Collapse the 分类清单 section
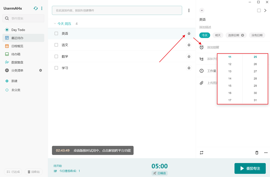The width and height of the screenshot is (270, 177). 7,71
